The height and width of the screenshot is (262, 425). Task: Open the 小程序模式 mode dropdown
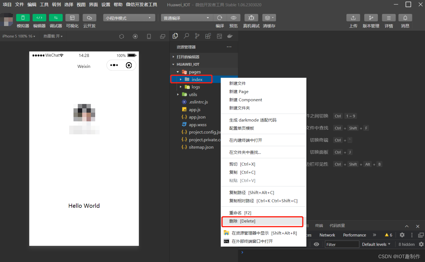click(129, 18)
